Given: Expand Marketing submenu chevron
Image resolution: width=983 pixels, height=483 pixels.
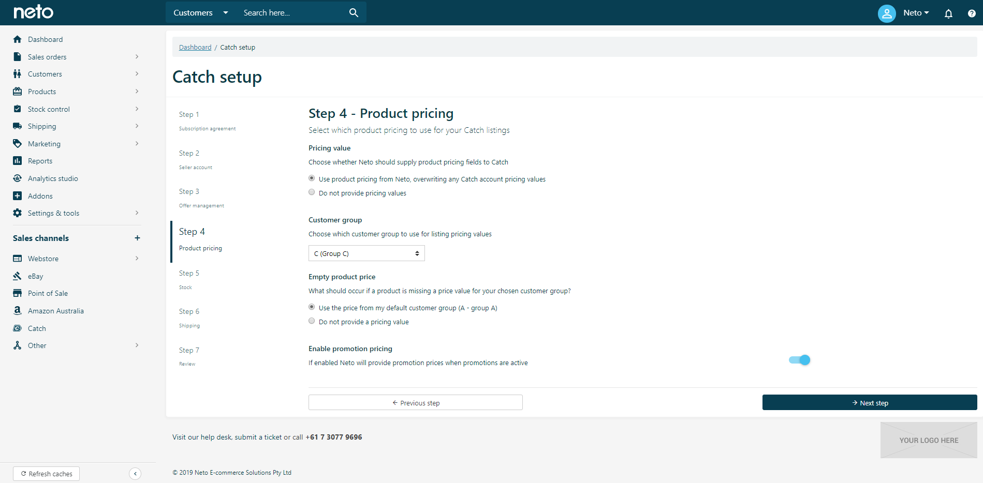Looking at the screenshot, I should (137, 144).
